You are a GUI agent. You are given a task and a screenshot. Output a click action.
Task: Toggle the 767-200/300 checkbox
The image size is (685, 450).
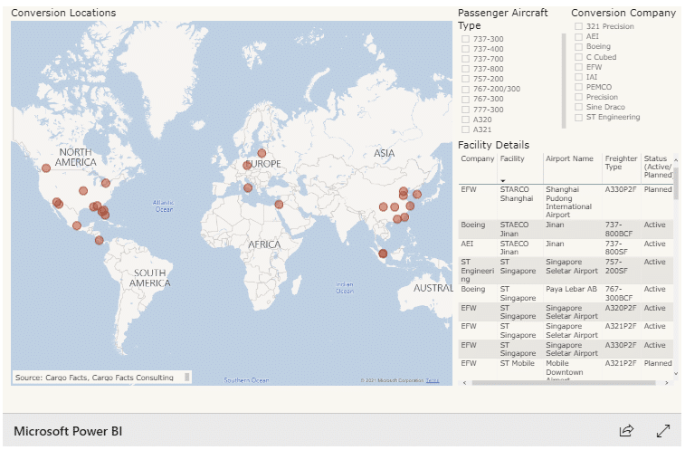click(465, 90)
